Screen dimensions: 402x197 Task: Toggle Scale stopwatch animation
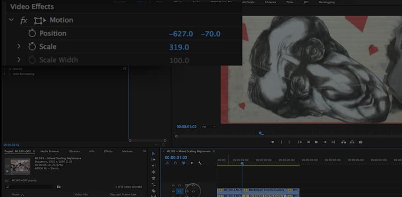[32, 46]
